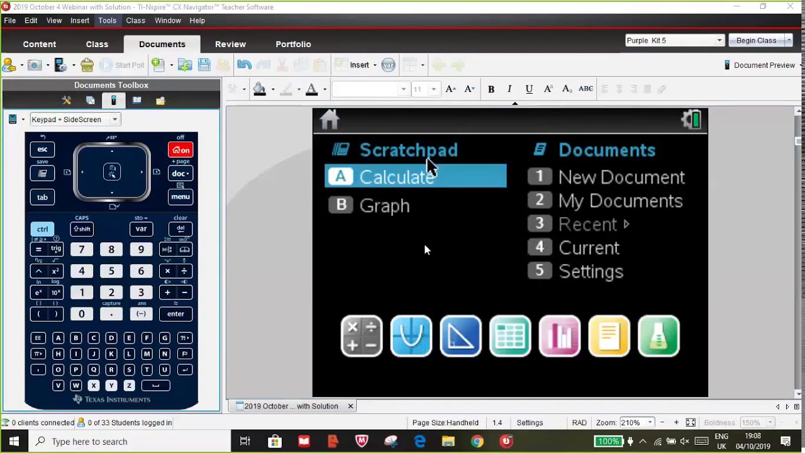The image size is (805, 453).
Task: Click the text color A swatch
Action: pyautogui.click(x=311, y=89)
